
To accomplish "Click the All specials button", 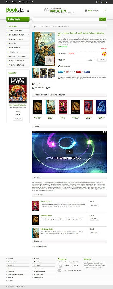I will pyautogui.click(x=18, y=119).
